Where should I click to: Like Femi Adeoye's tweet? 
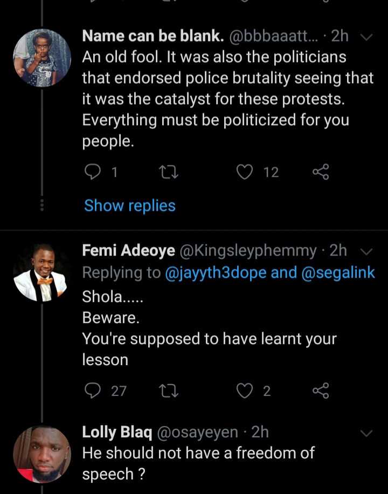tap(245, 390)
